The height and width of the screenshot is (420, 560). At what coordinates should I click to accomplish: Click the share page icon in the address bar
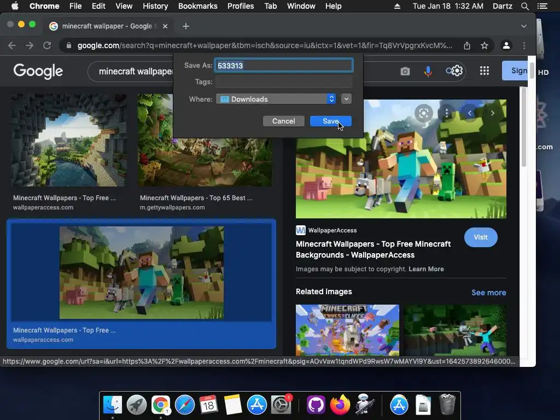click(467, 45)
